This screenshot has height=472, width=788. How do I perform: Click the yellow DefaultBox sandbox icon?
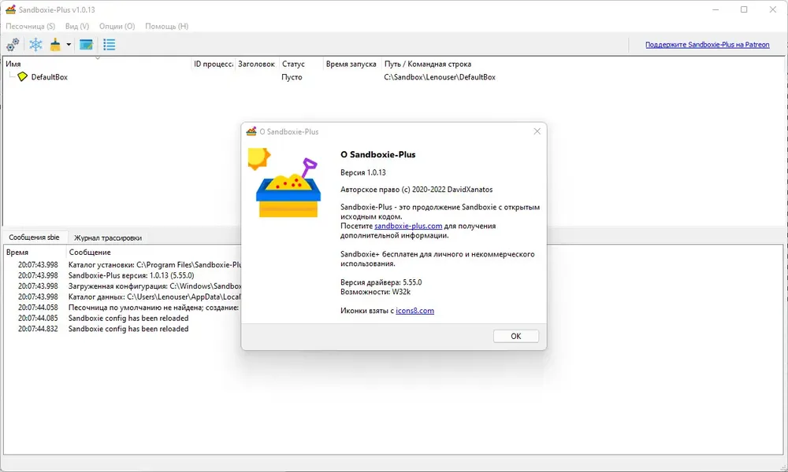click(x=23, y=77)
